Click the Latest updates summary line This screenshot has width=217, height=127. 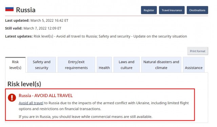point(96,36)
